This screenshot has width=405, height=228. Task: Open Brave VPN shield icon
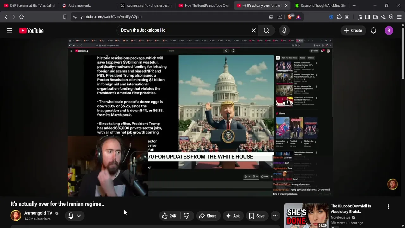click(x=391, y=17)
